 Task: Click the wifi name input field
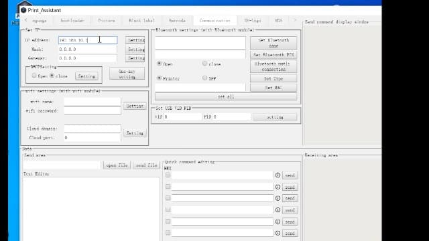pyautogui.click(x=93, y=102)
